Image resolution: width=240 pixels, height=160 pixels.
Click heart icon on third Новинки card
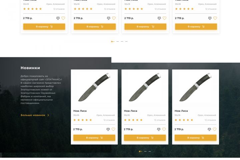pyautogui.click(x=215, y=129)
